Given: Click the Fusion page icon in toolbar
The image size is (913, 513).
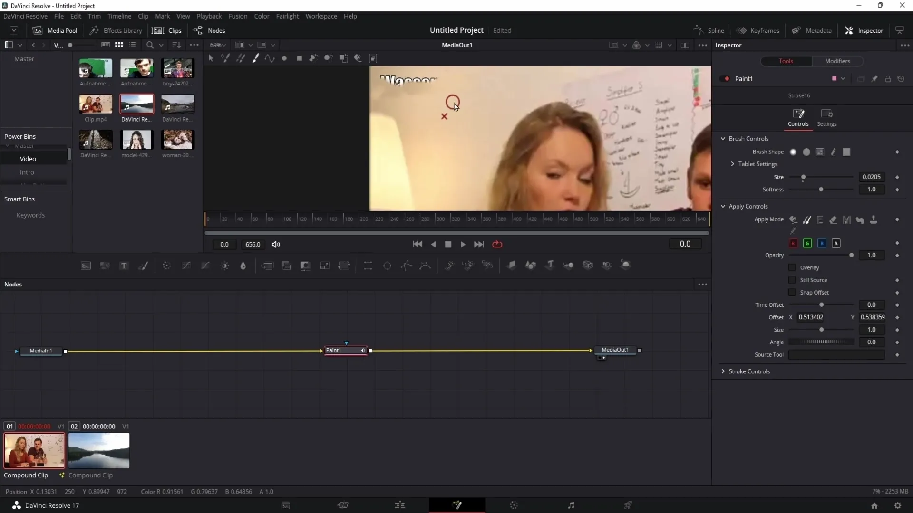Looking at the screenshot, I should [457, 505].
